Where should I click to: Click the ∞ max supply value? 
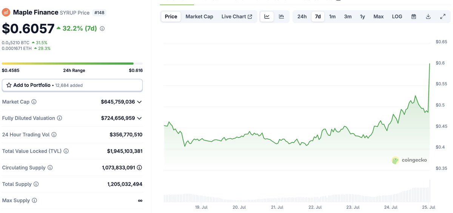click(140, 201)
